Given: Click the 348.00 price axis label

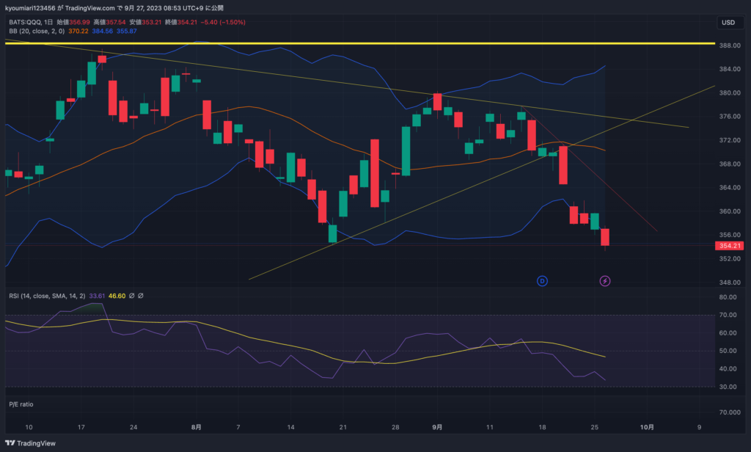Looking at the screenshot, I should point(730,282).
